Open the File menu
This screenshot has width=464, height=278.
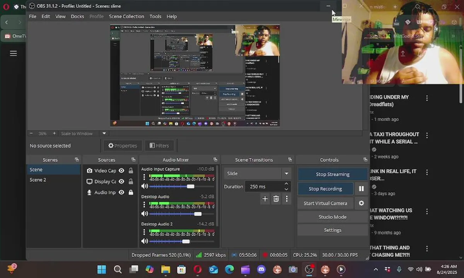click(x=32, y=16)
